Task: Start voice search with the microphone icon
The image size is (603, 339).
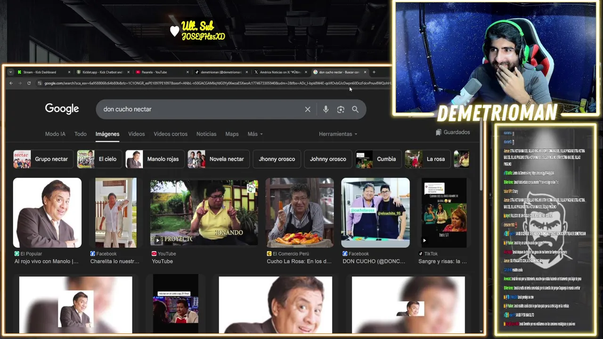Action: tap(326, 109)
